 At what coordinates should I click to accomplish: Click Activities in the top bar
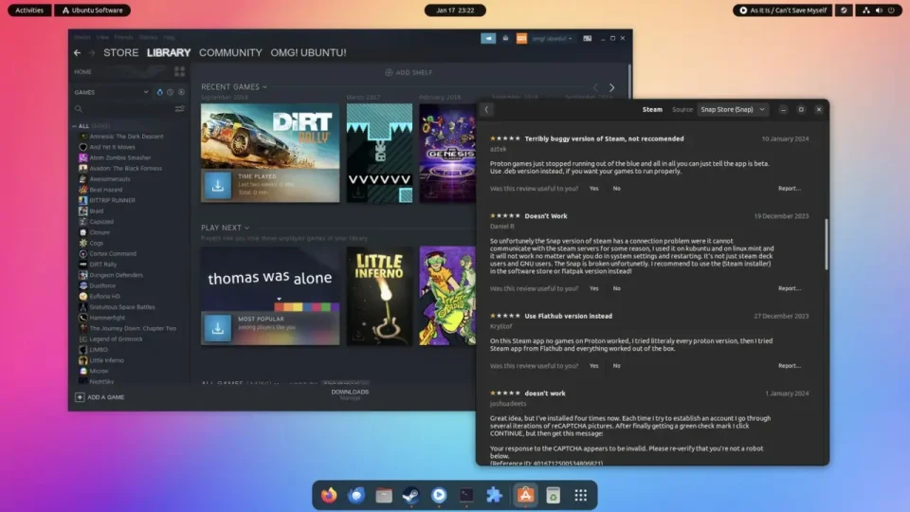point(29,10)
